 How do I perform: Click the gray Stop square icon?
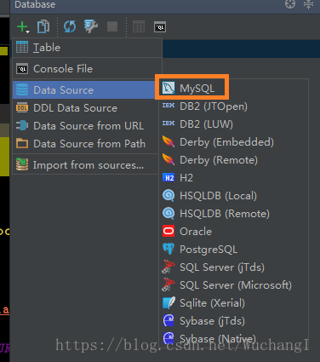(112, 27)
